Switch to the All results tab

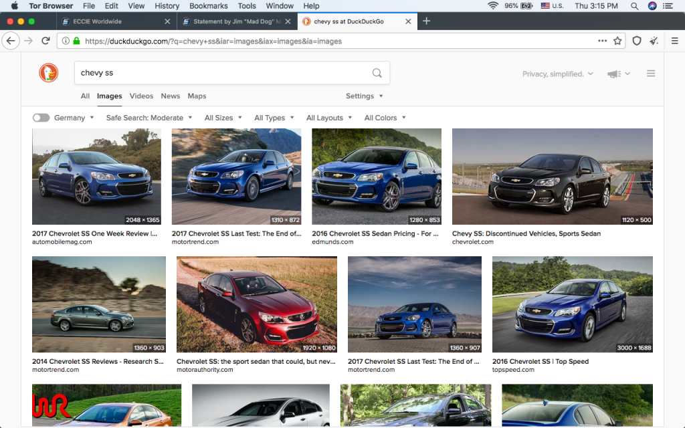pos(85,96)
